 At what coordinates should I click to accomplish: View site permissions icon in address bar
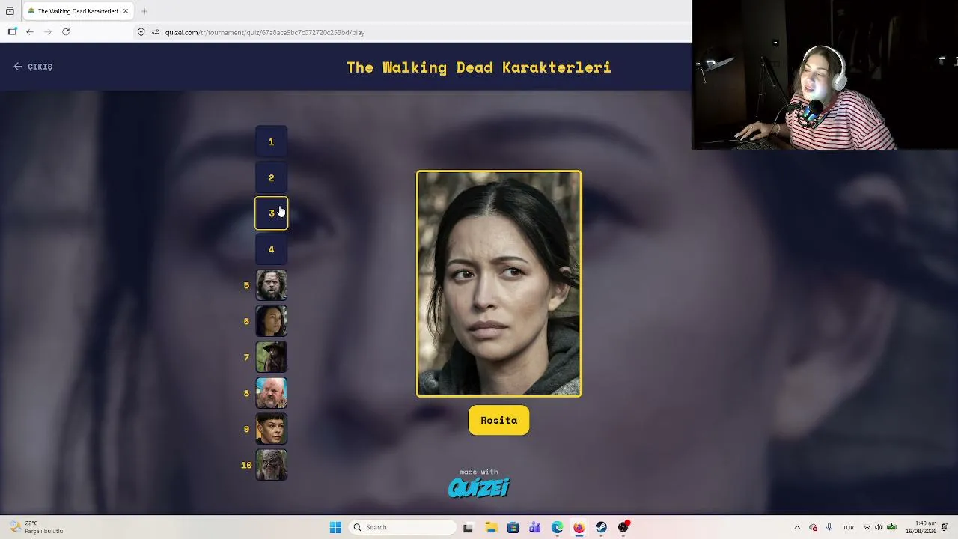156,32
